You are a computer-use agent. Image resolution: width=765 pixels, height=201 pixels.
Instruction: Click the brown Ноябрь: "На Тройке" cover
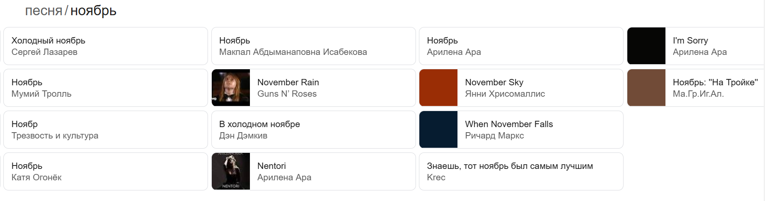pyautogui.click(x=646, y=88)
